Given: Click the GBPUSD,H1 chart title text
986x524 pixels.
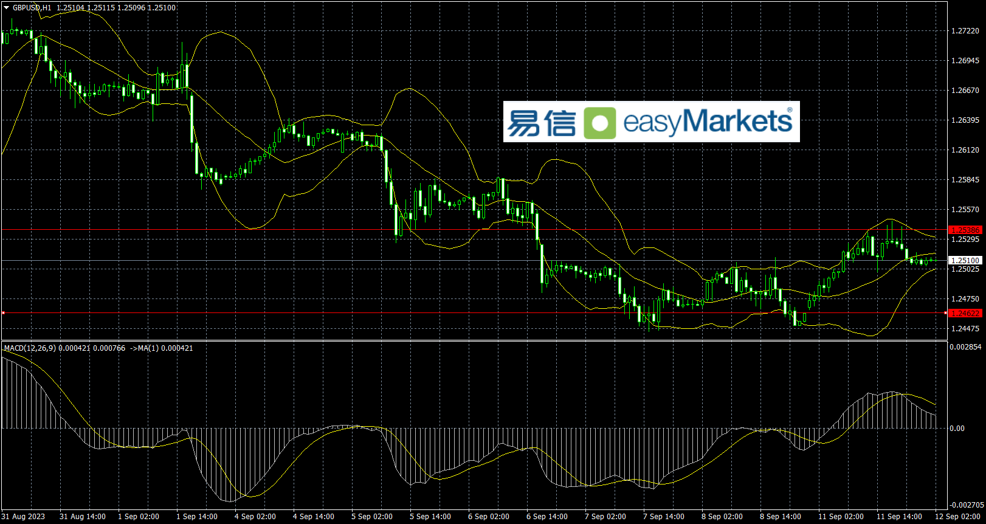Looking at the screenshot, I should coord(32,8).
